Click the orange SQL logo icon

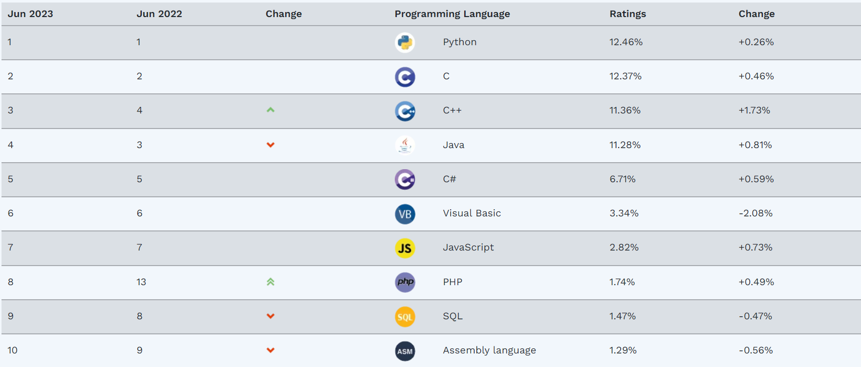pos(405,317)
